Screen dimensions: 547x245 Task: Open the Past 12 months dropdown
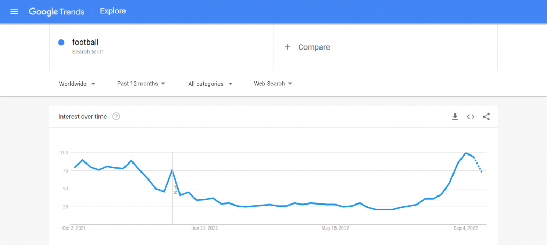[x=141, y=84]
